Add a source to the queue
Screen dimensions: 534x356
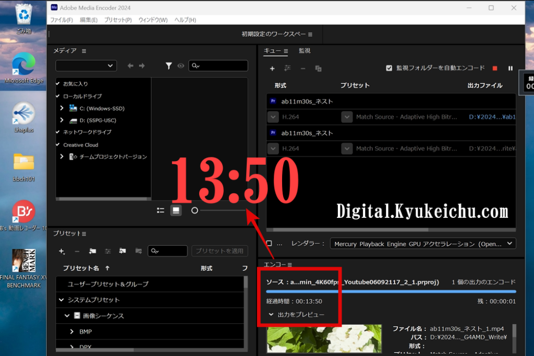click(272, 68)
